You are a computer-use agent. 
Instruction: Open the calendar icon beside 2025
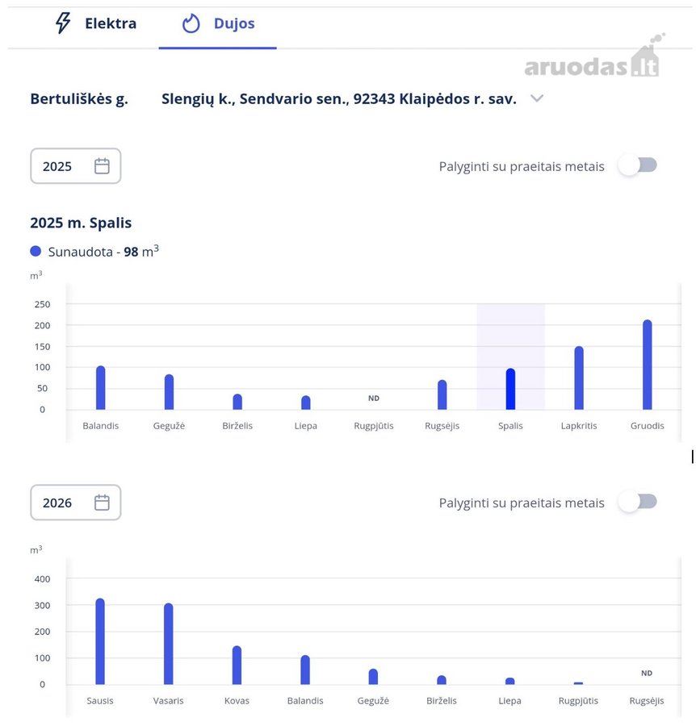(x=102, y=165)
